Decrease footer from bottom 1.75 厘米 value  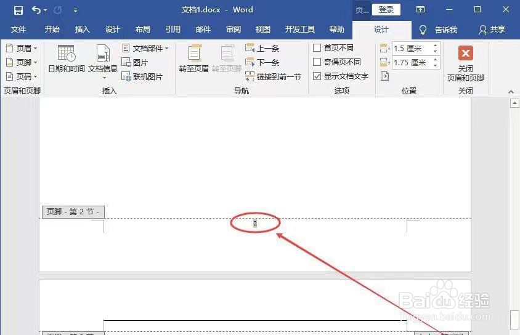click(435, 65)
